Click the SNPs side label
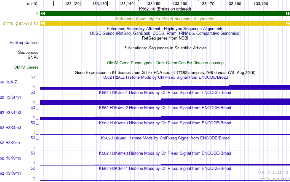The width and height of the screenshot is (290, 182). [33, 57]
